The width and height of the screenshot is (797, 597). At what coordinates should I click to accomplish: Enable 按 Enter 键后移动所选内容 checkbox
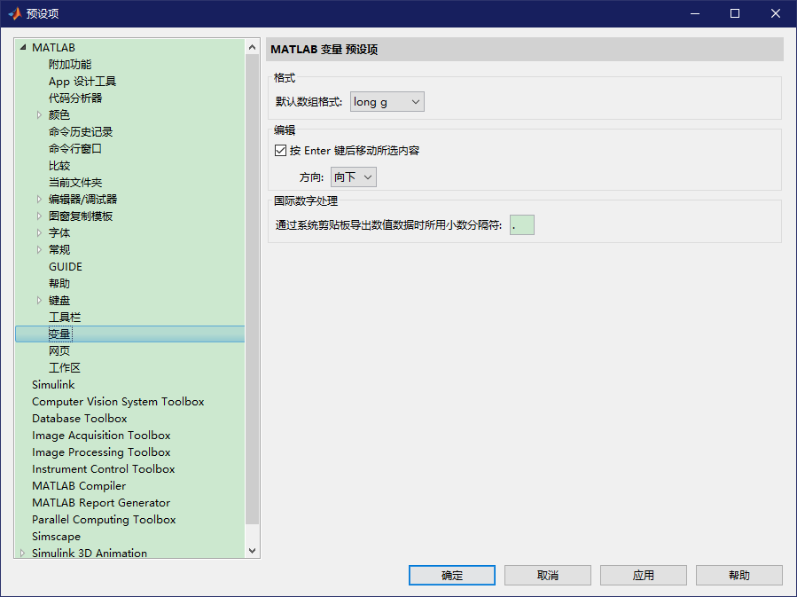279,151
